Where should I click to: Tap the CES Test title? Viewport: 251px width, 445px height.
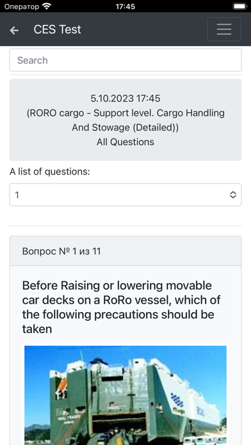(57, 29)
